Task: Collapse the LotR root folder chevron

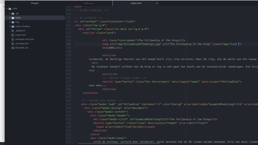Action: pos(6,8)
